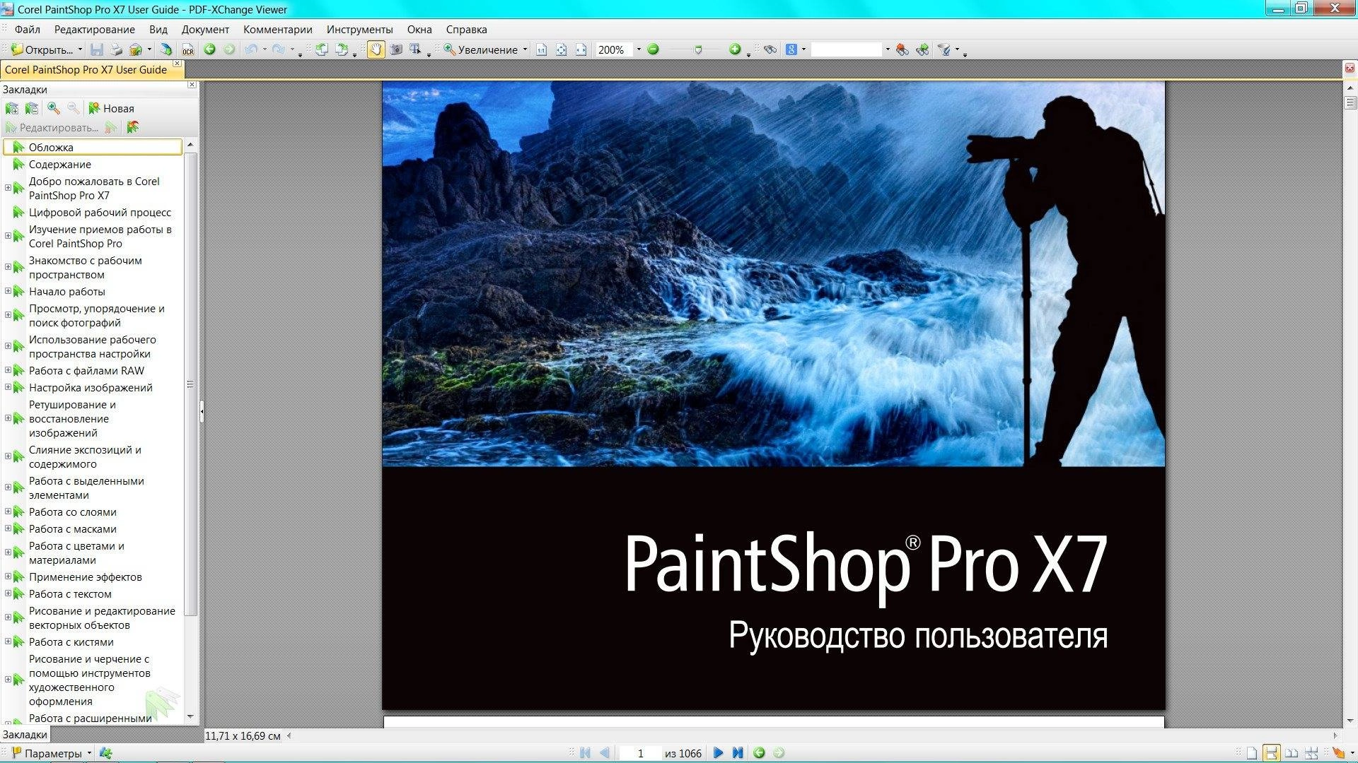Click the Save floppy disk icon
Screen dimensions: 1358x763
[97, 49]
